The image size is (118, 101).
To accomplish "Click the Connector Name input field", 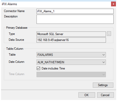I will click(75, 11).
